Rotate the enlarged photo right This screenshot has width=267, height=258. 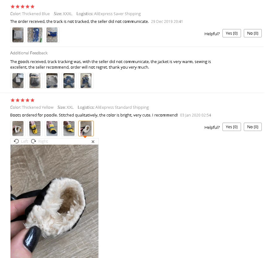click(x=40, y=141)
